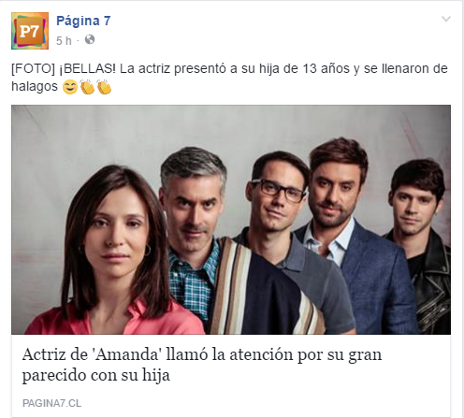Click the second headline line 'parecido con su hija'
464x418 pixels.
coord(96,375)
